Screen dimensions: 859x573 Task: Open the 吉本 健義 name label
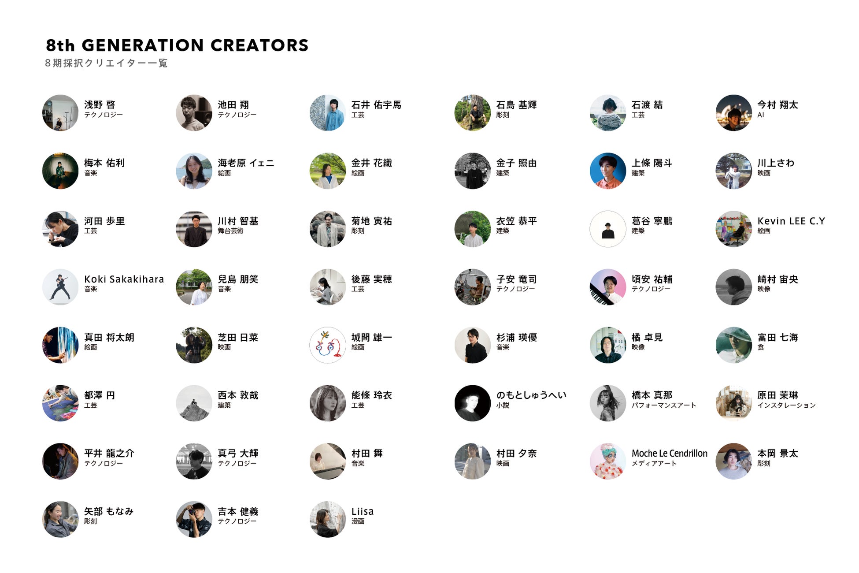pyautogui.click(x=238, y=512)
